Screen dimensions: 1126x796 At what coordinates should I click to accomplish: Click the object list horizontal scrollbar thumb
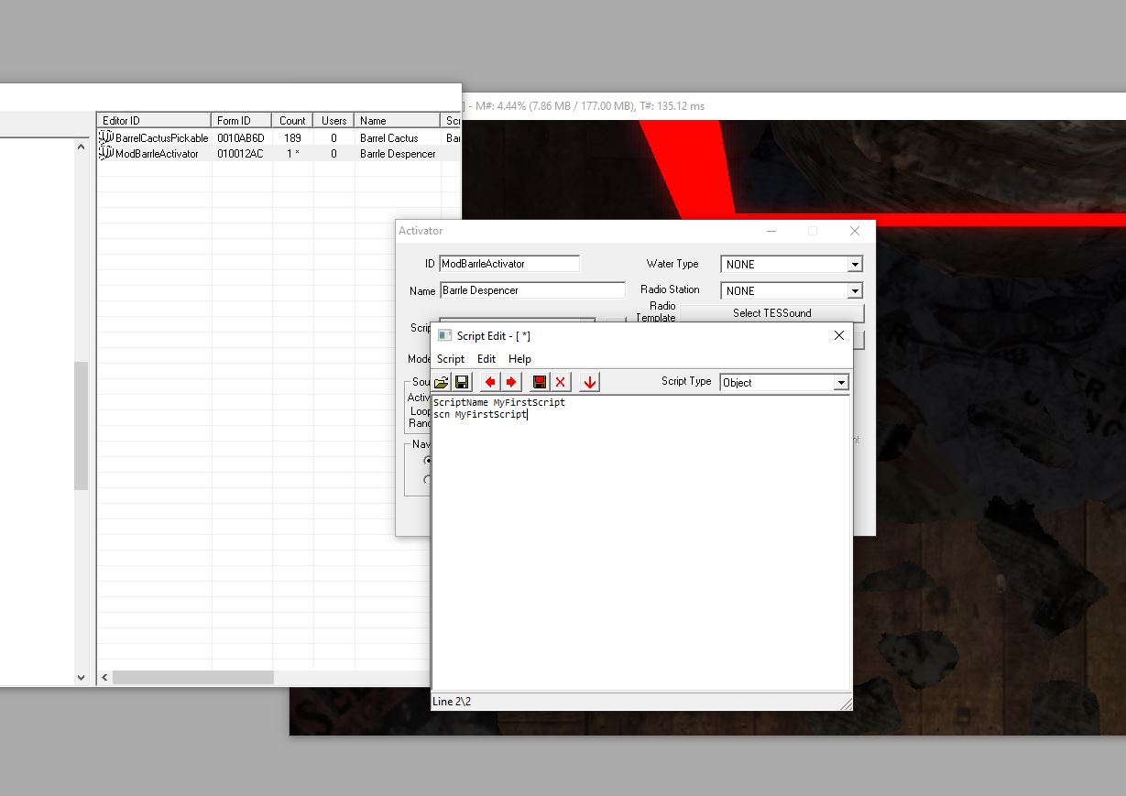point(192,678)
